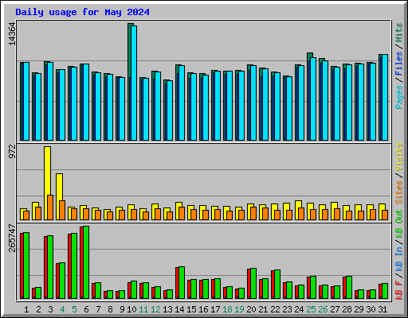Viewport: 408px width, 318px height.
Task: Click the yellow visits bar on day 24
Action: tap(298, 210)
